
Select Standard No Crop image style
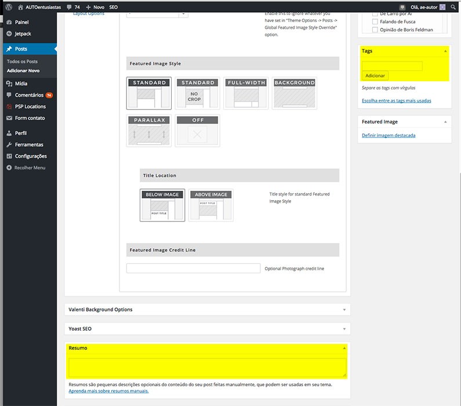pyautogui.click(x=198, y=93)
